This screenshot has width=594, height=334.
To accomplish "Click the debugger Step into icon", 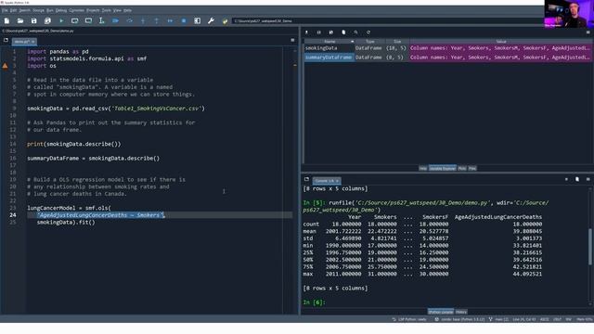I will tap(143, 20).
